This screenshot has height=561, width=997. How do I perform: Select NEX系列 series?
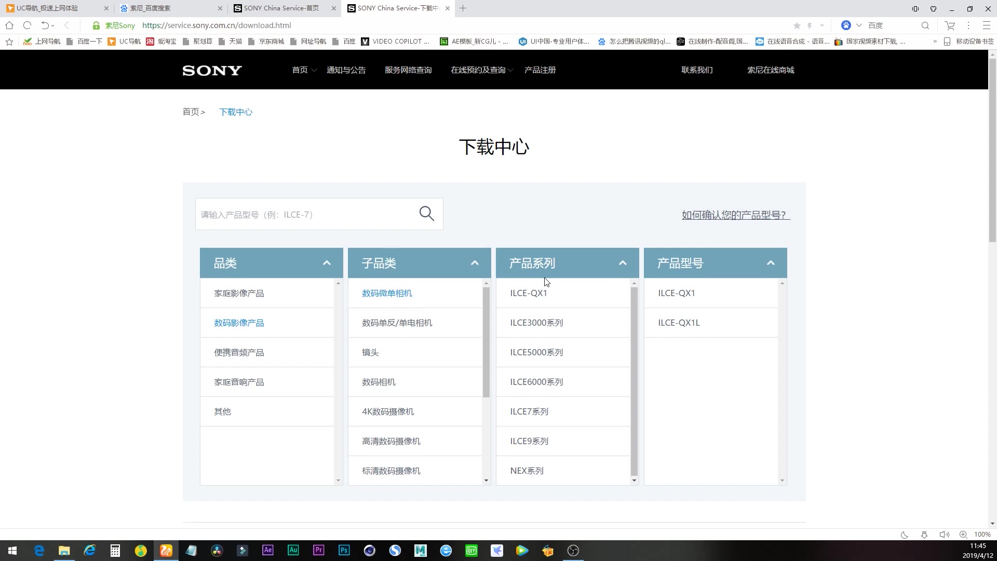563,471
